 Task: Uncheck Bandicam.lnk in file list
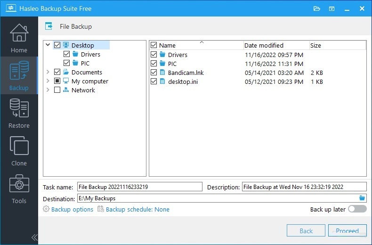point(154,73)
